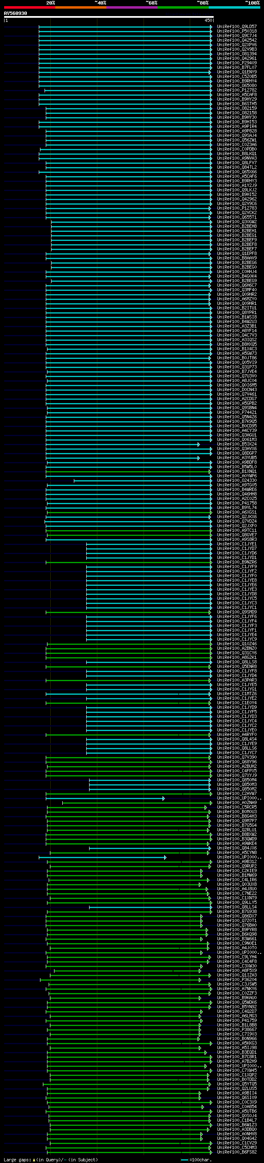The image size is (264, 1163).
Task: Select the red 20% identity legend segment
Action: coord(29,8)
